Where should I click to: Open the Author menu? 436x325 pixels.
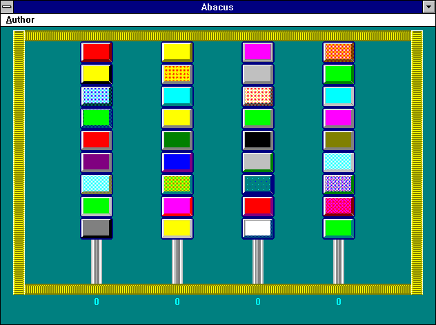(x=20, y=20)
